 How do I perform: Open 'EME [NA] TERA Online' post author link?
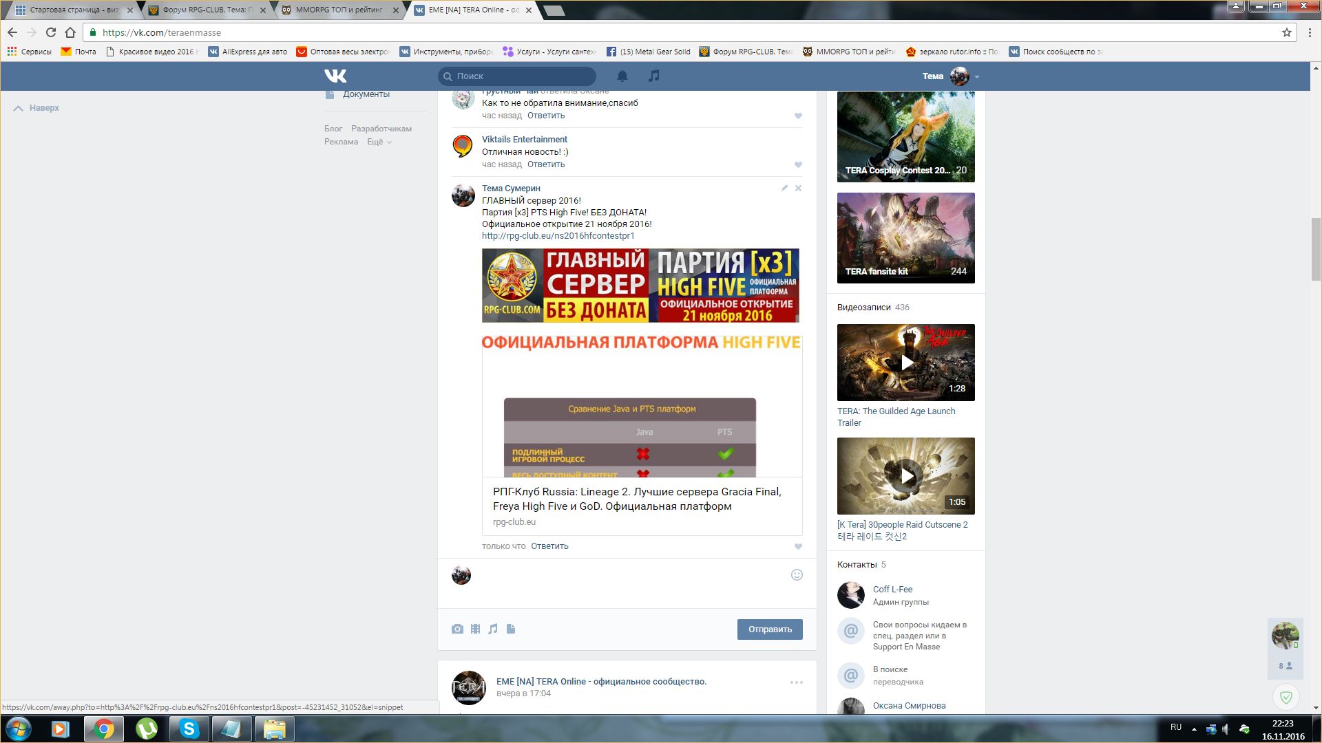click(x=601, y=682)
